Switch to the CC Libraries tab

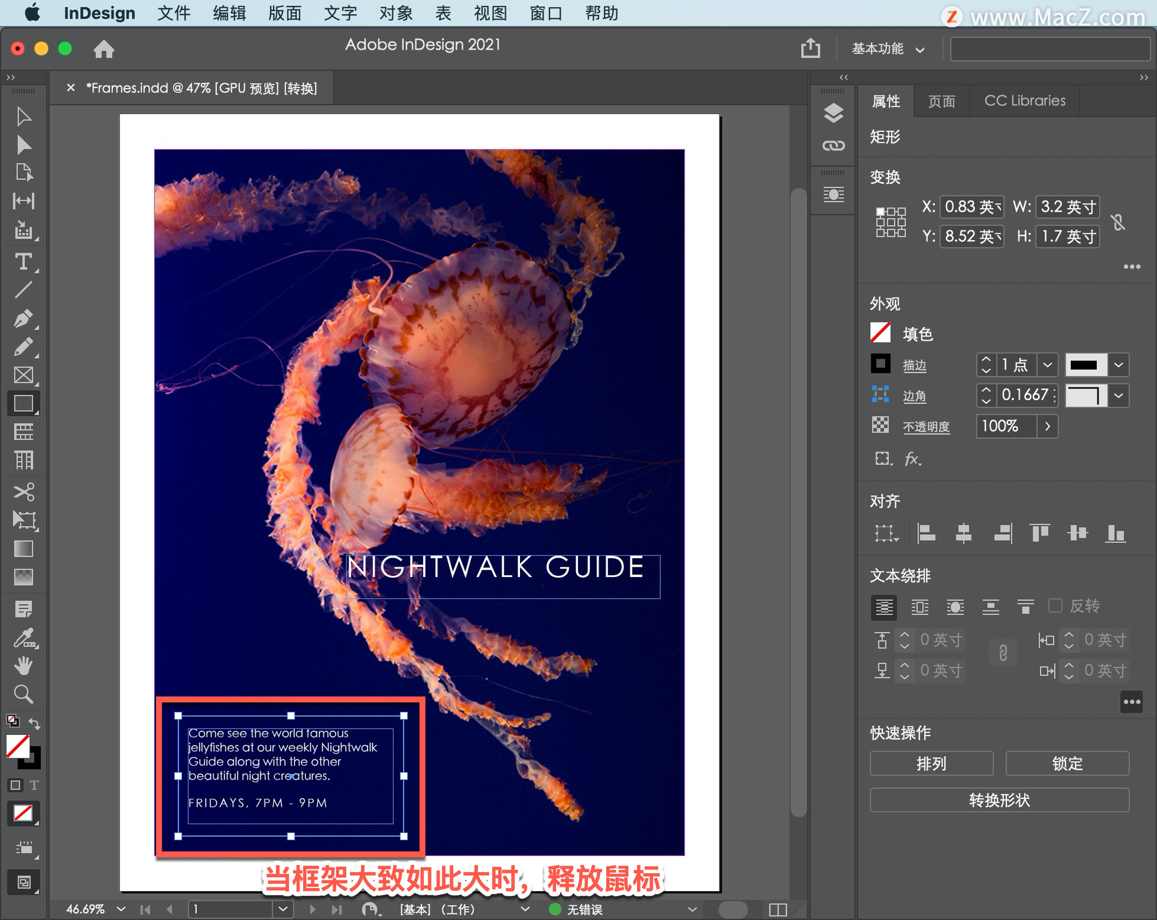pos(1024,101)
